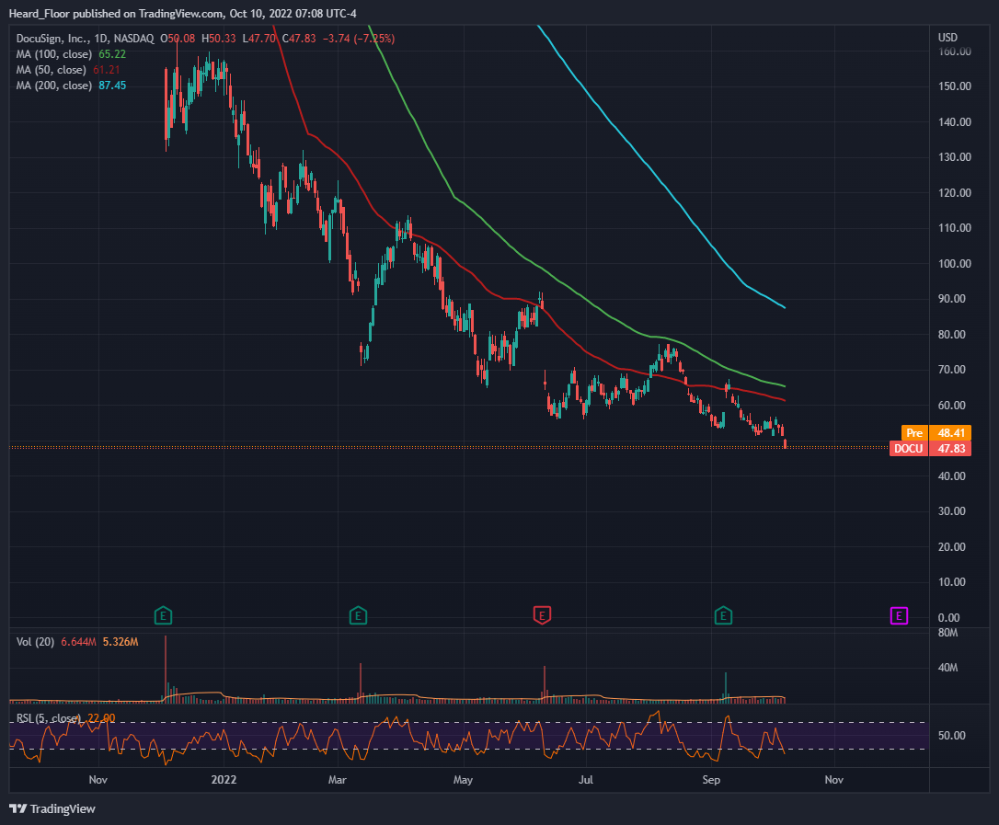
Task: Click the change value −3.74 (−7.25%)
Action: [x=359, y=39]
